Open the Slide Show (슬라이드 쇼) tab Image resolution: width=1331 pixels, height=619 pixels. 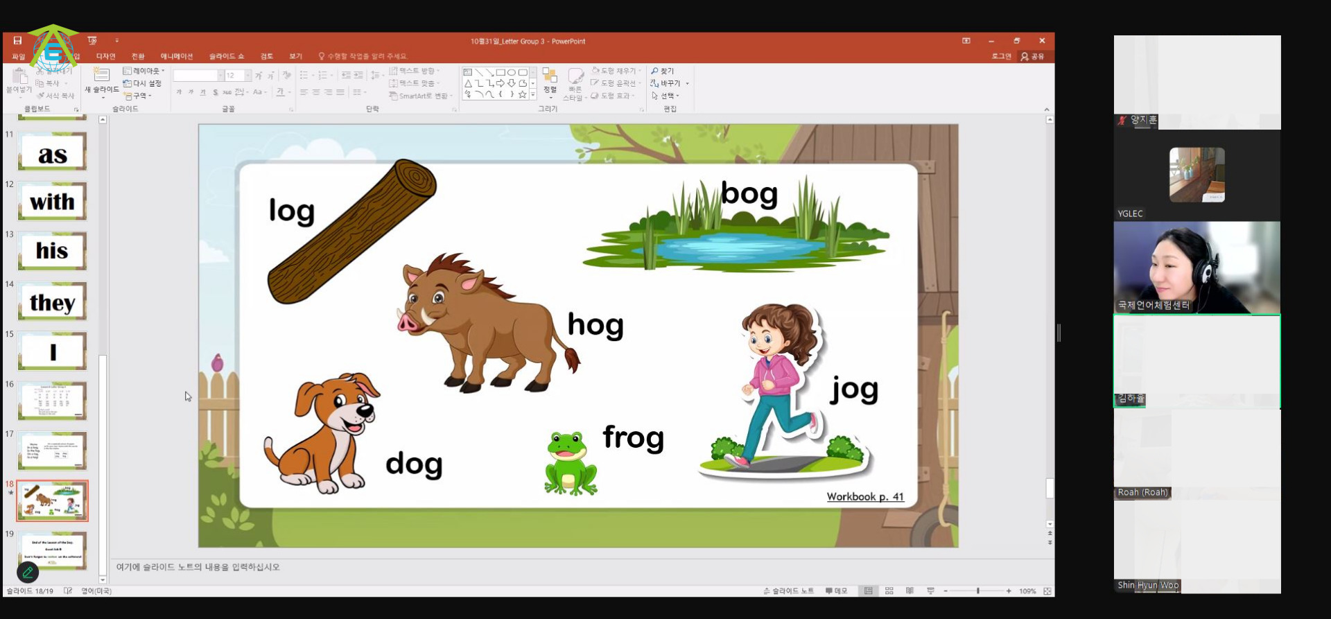[226, 56]
